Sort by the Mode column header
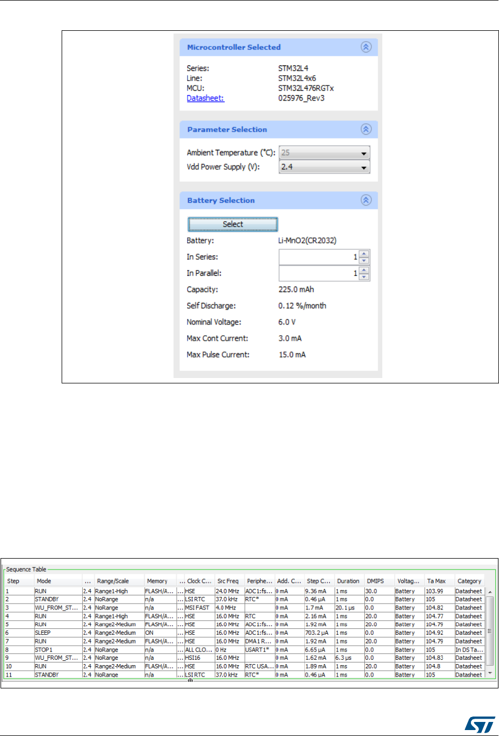The image size is (499, 736). (58, 581)
